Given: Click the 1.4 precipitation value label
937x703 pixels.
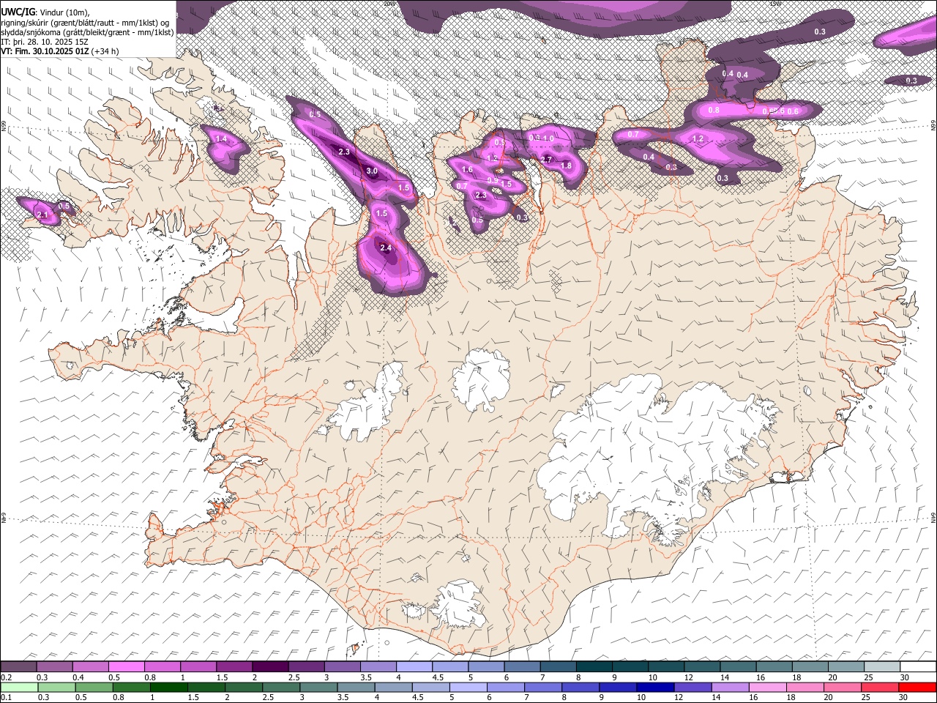Looking at the screenshot, I should tap(221, 138).
